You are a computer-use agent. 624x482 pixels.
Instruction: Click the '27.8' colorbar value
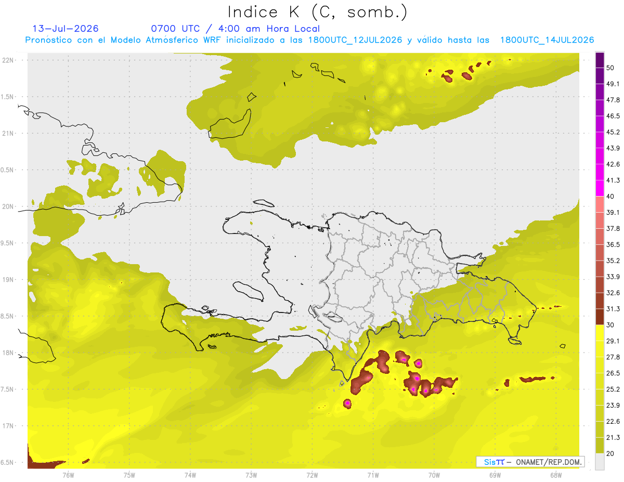click(613, 357)
